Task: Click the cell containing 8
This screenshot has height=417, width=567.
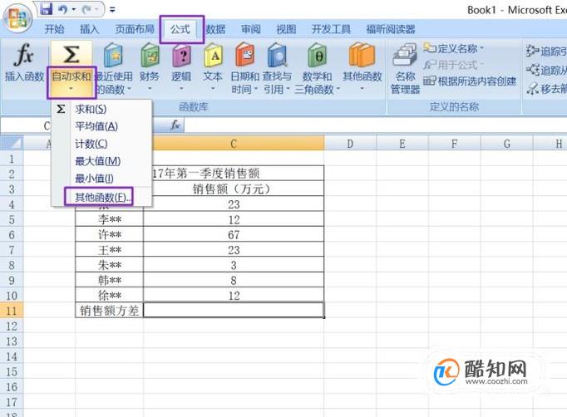Action: click(x=234, y=281)
